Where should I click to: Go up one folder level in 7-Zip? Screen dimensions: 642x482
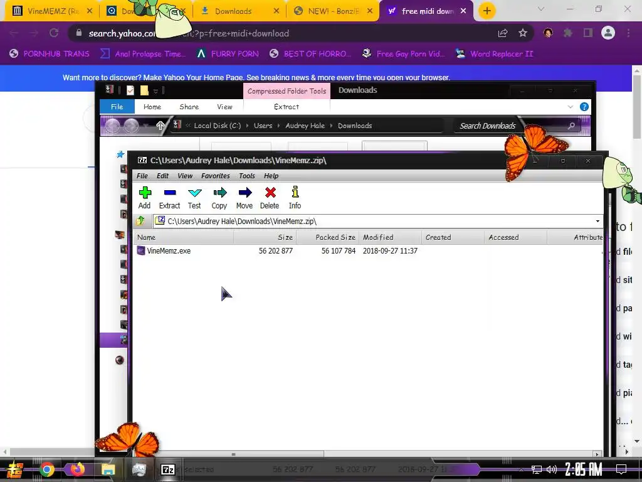pyautogui.click(x=140, y=221)
